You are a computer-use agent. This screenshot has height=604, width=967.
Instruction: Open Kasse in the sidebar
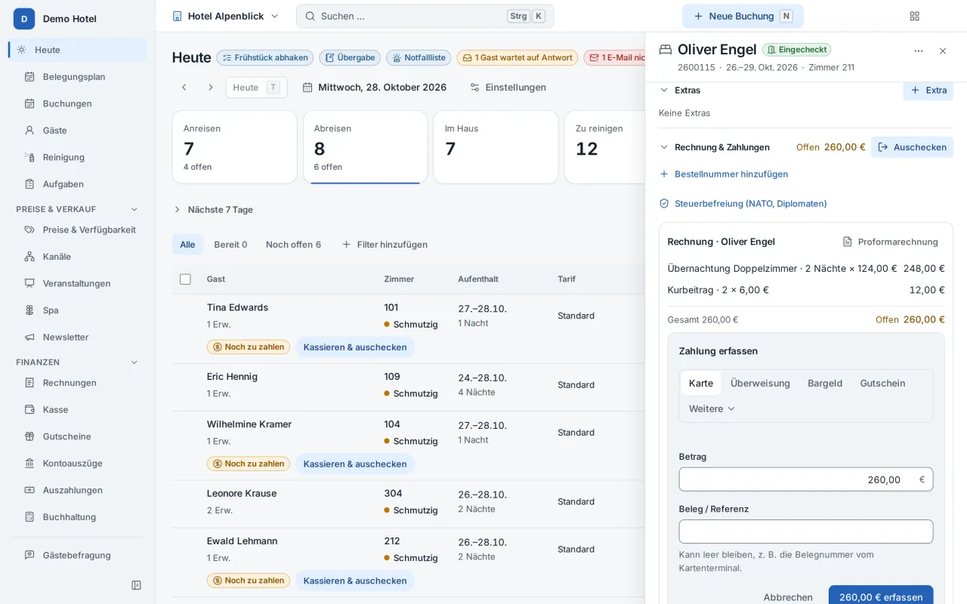(78, 409)
